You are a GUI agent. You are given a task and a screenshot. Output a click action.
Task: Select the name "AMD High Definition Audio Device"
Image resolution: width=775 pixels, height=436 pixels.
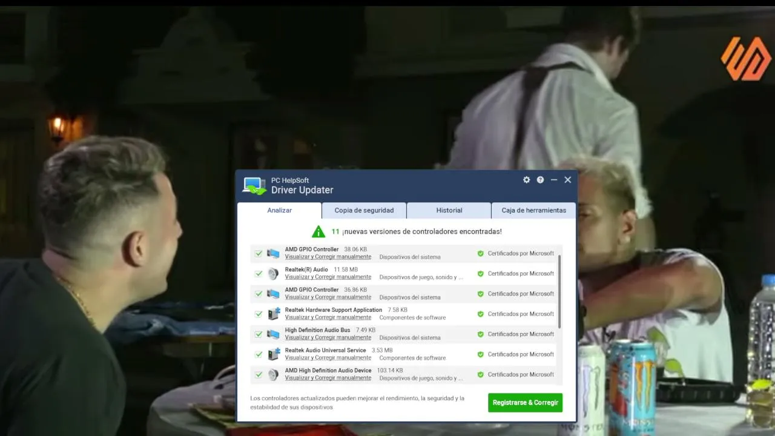coord(328,371)
